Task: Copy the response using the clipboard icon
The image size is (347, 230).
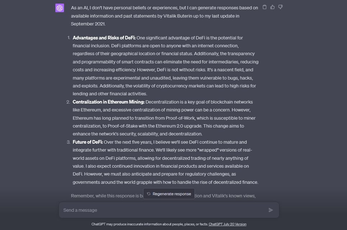Action: click(265, 7)
